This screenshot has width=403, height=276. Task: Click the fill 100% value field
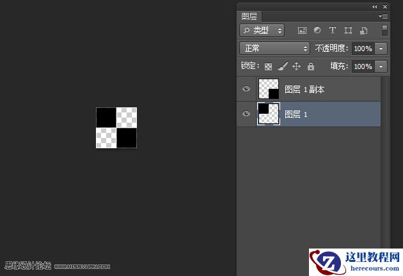363,66
